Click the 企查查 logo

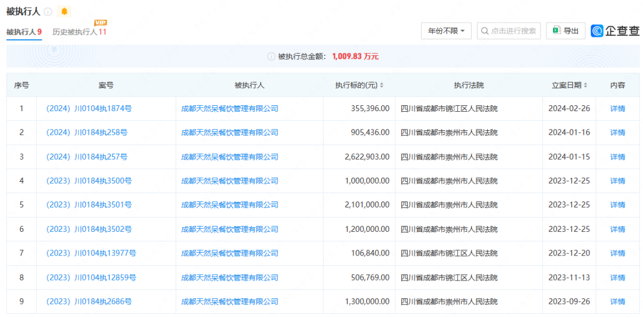click(x=614, y=31)
